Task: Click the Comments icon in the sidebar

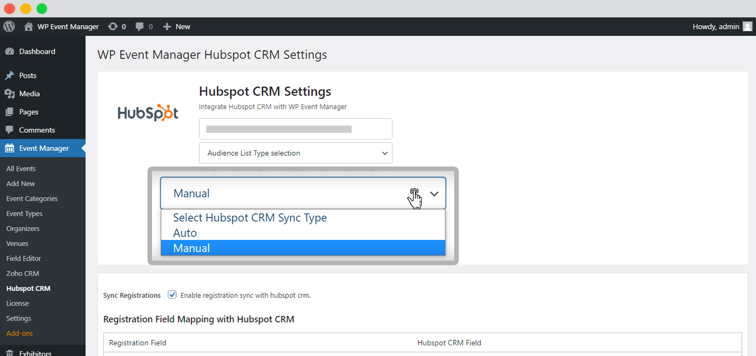Action: (10, 130)
